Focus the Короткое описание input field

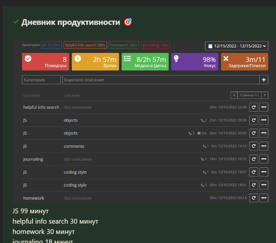(x=161, y=80)
